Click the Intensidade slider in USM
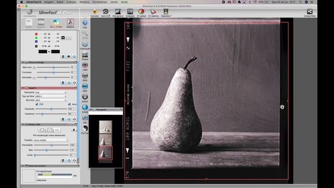Image resolution: width=334 pixels, height=188 pixels. tap(51, 145)
